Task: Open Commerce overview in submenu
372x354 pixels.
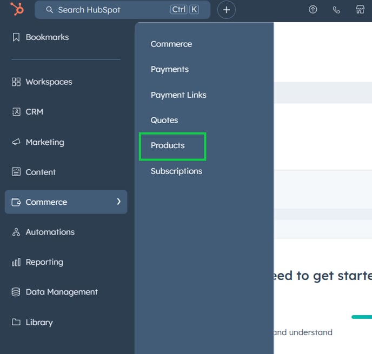Action: coord(171,44)
